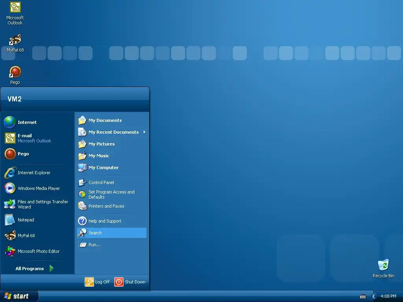Image resolution: width=403 pixels, height=302 pixels.
Task: Click the 4:08 PM taskbar clock
Action: pos(388,296)
